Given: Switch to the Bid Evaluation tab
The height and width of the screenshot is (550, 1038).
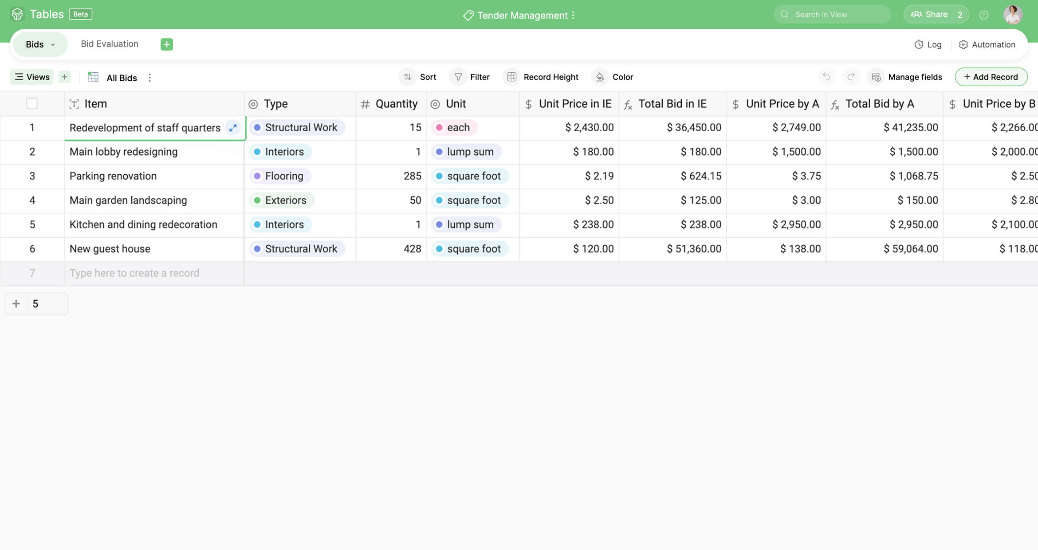Looking at the screenshot, I should tap(110, 44).
